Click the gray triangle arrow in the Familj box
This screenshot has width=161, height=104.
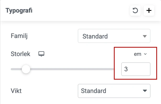tap(145, 36)
